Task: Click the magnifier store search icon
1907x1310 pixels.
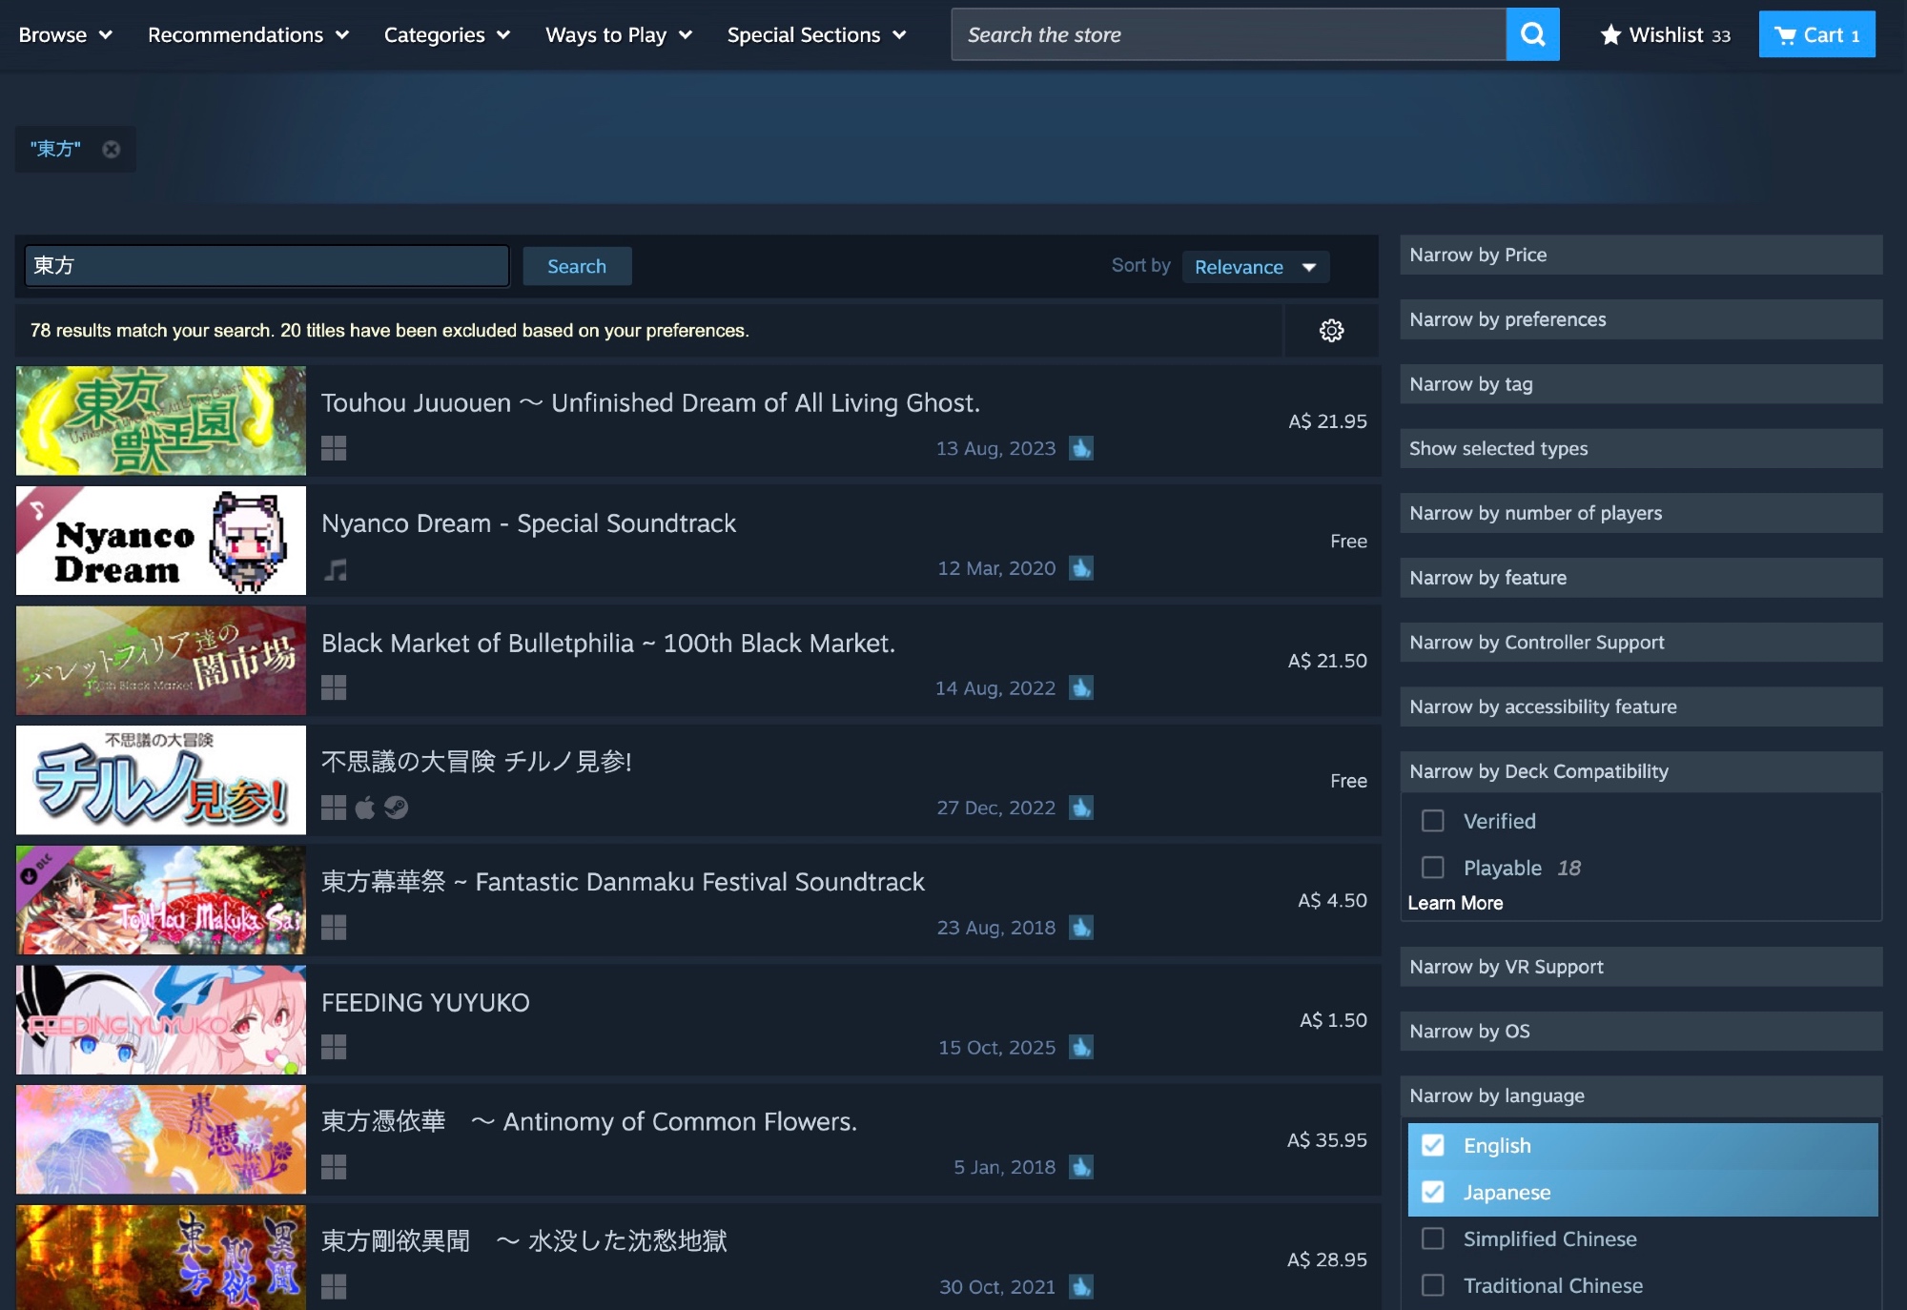Action: (x=1532, y=34)
